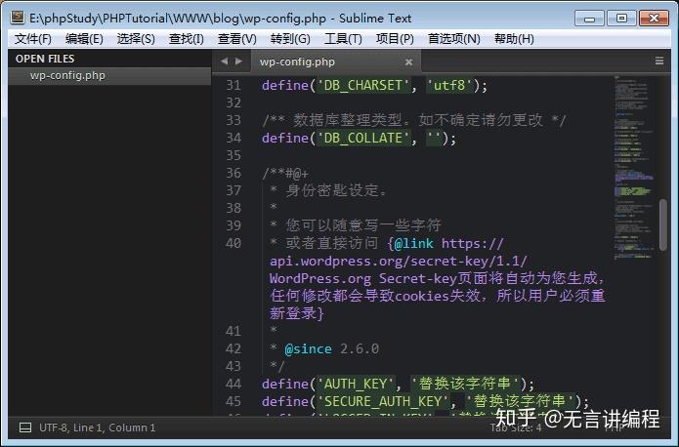The image size is (679, 447).
Task: Open the 编辑(E) menu
Action: pos(84,39)
